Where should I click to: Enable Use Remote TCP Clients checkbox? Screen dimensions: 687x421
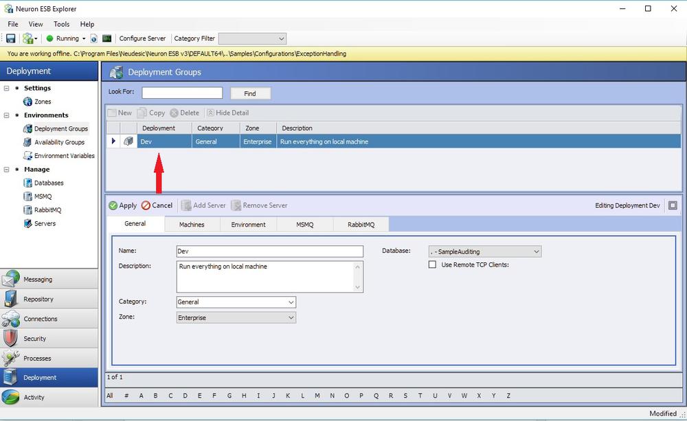click(432, 265)
